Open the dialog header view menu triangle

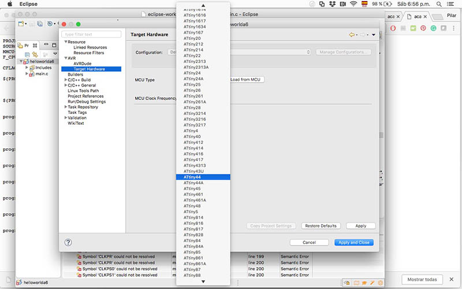[374, 35]
